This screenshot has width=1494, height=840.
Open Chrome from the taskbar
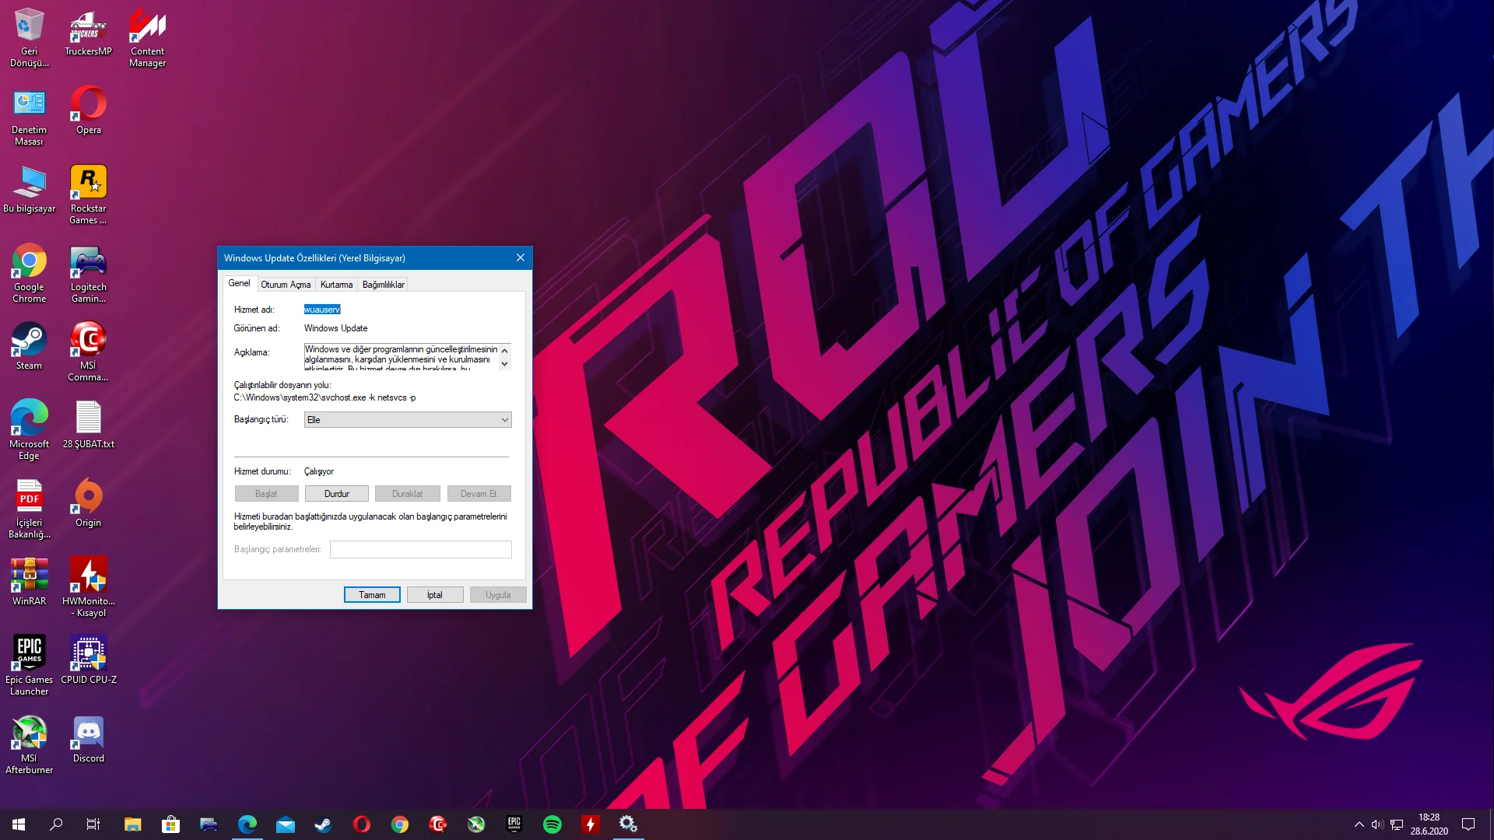pyautogui.click(x=400, y=824)
